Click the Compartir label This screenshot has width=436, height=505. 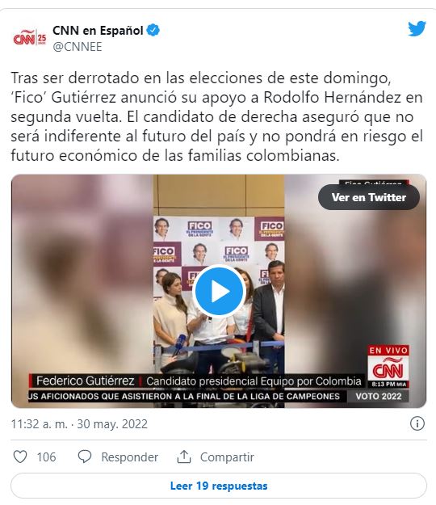tap(227, 457)
